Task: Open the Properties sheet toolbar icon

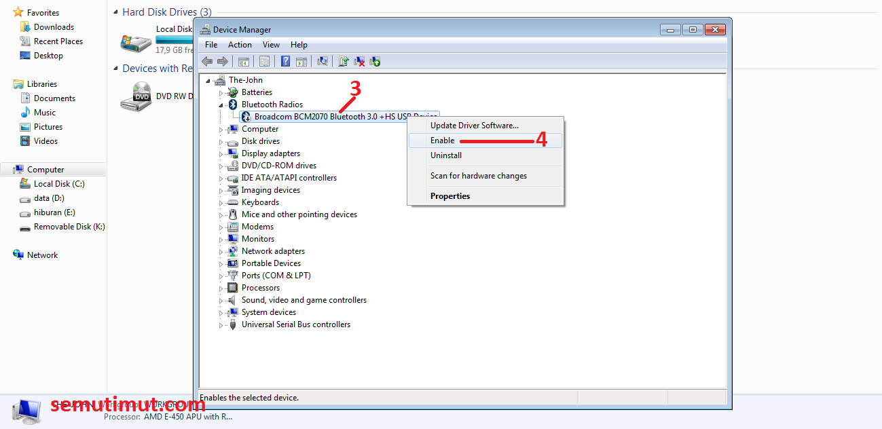Action: click(x=264, y=61)
